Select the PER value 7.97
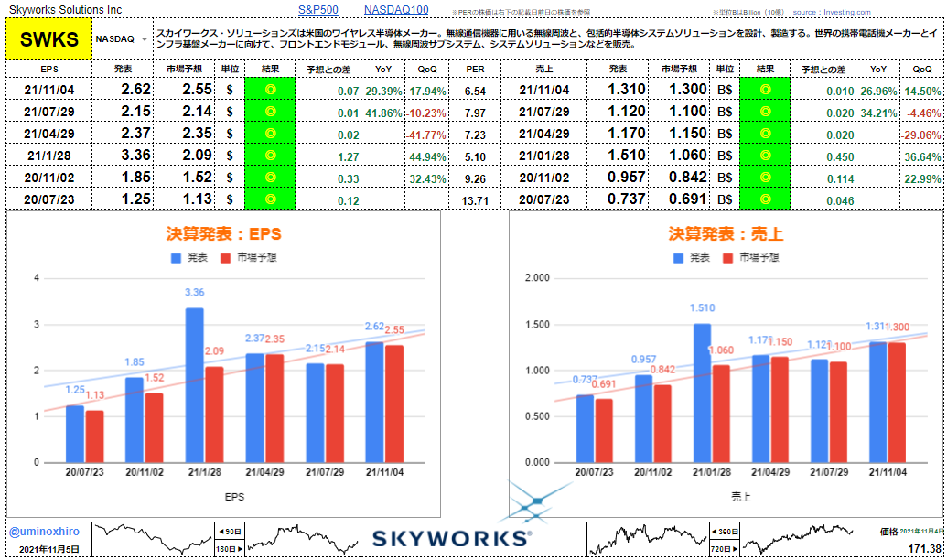947x560 pixels. (x=475, y=113)
